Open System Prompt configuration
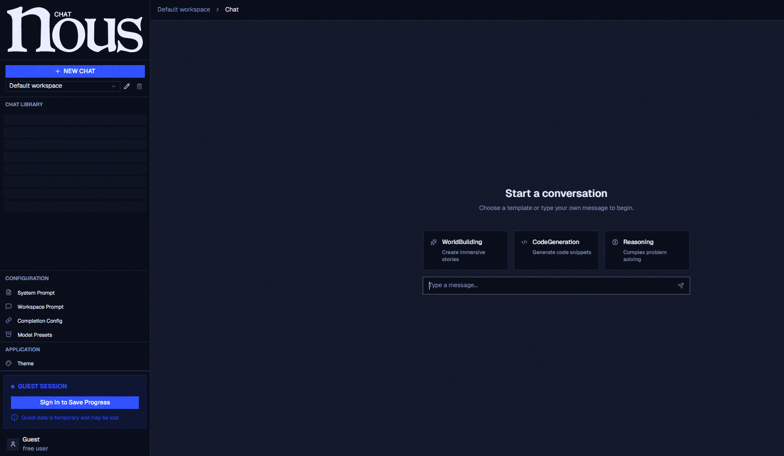 [x=36, y=293]
